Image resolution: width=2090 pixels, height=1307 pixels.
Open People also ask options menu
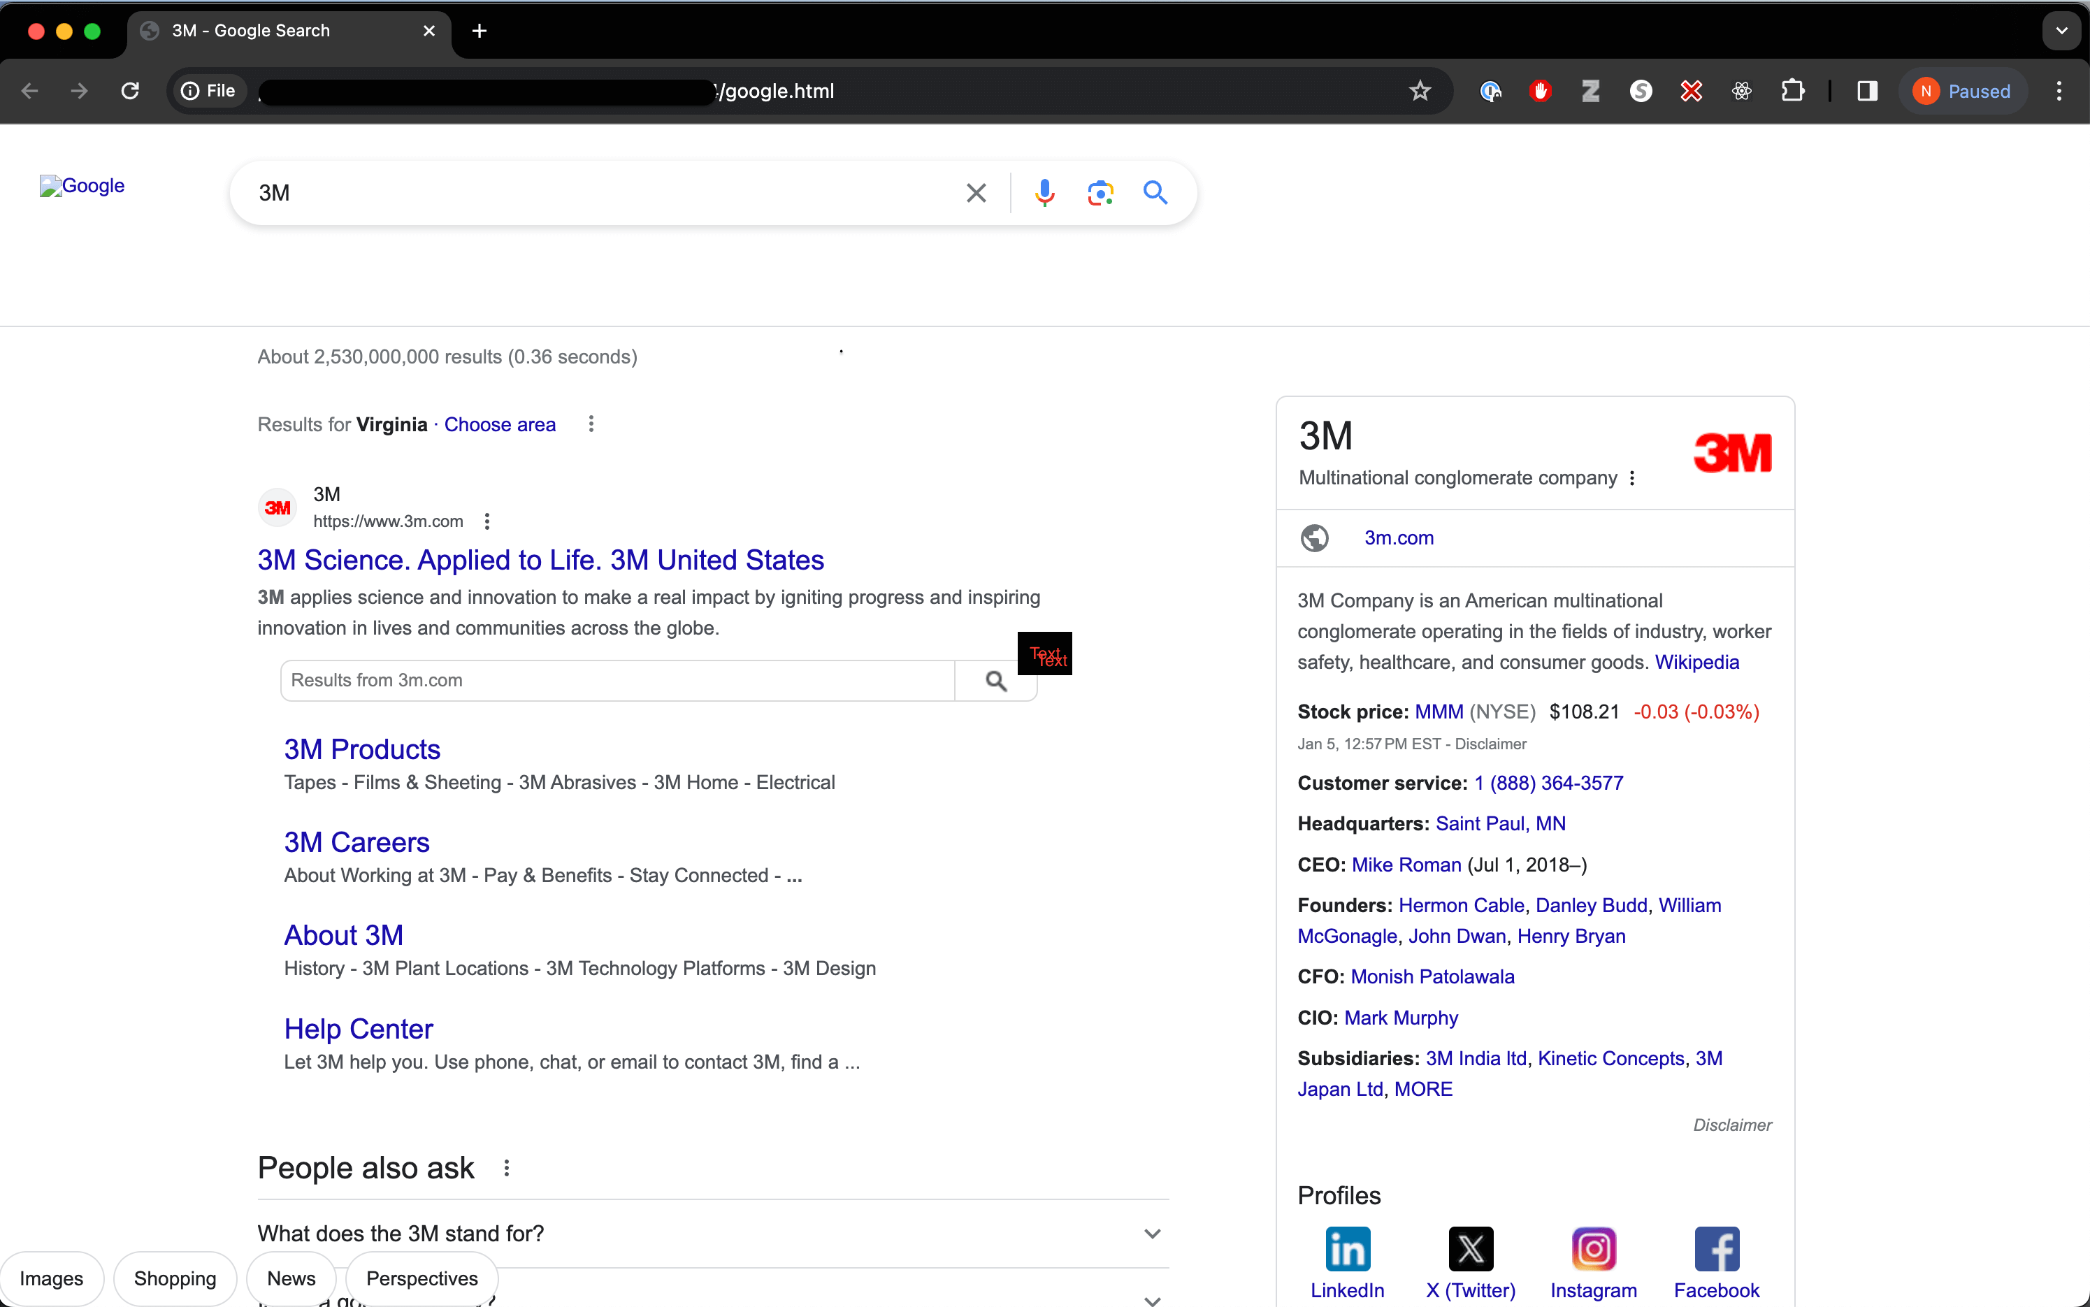[x=507, y=1168]
